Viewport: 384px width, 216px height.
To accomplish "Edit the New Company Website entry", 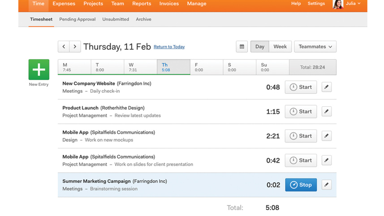I will 327,87.
